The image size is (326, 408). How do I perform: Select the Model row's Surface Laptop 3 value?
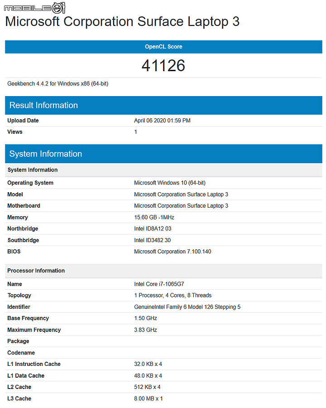click(181, 194)
